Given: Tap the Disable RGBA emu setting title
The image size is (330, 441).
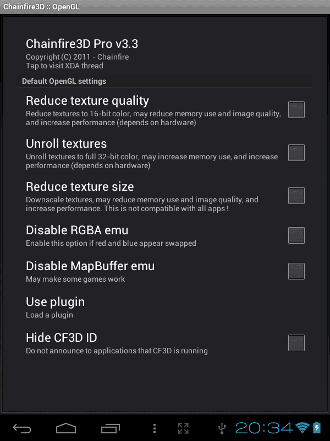Looking at the screenshot, I should pos(77,230).
